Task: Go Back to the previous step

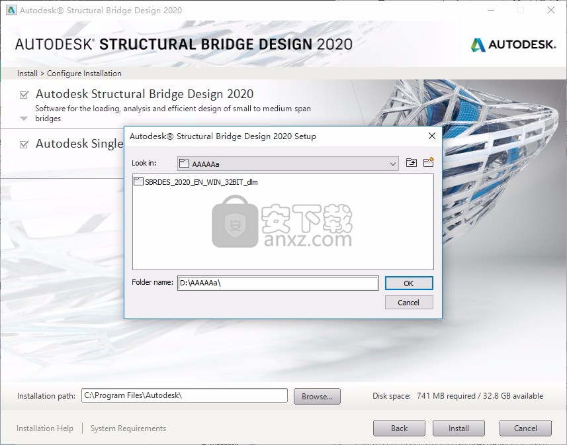Action: click(x=399, y=428)
